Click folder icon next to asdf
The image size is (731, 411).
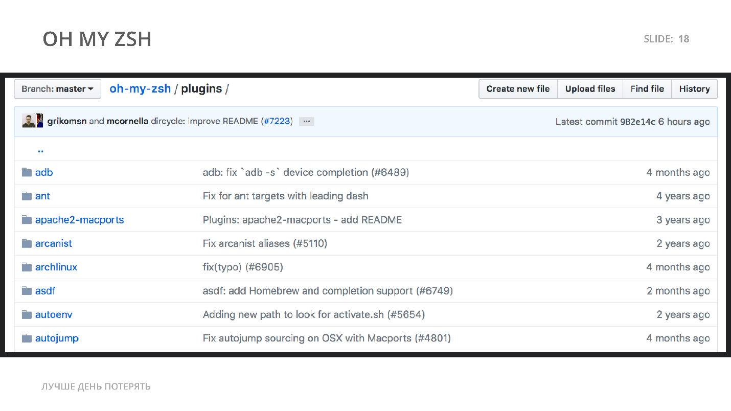point(27,291)
